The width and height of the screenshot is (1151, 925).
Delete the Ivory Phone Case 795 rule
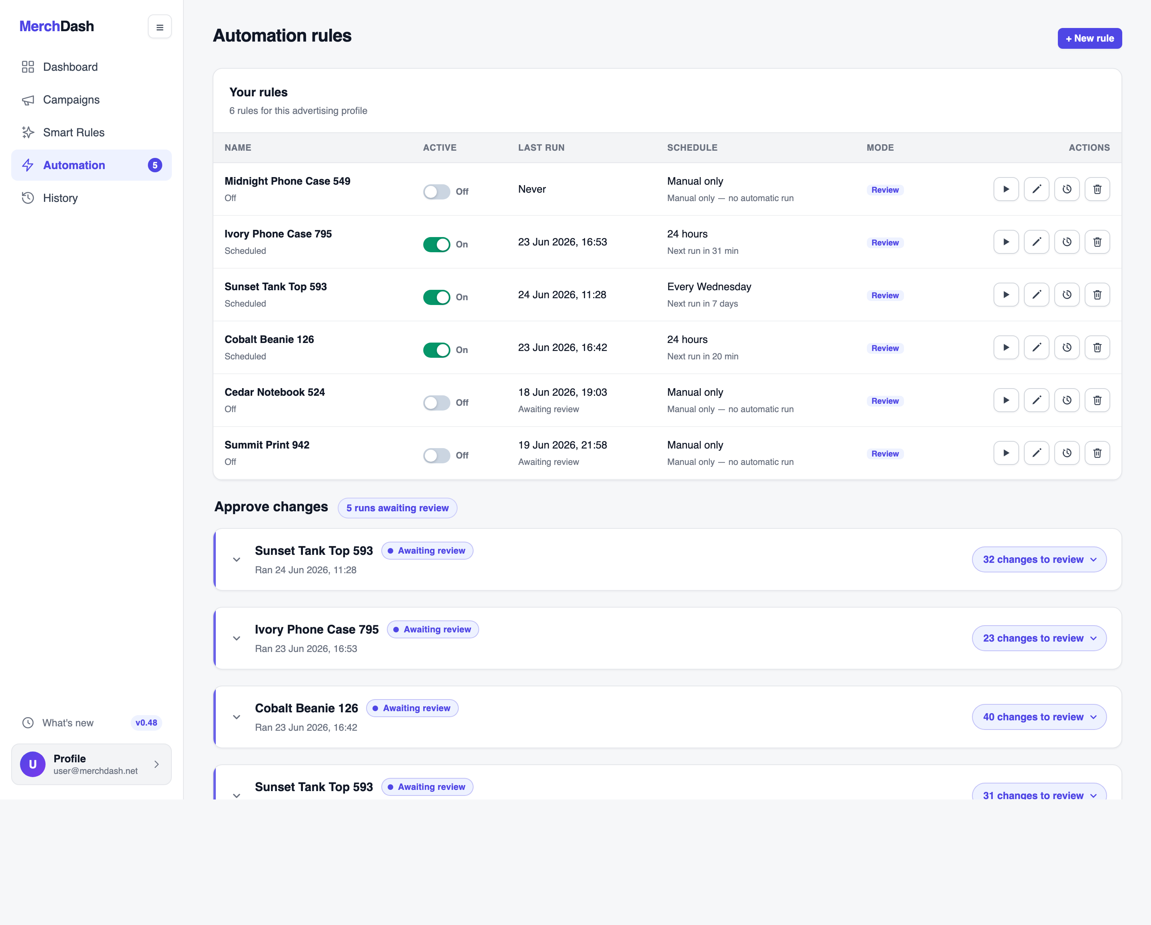click(x=1097, y=242)
